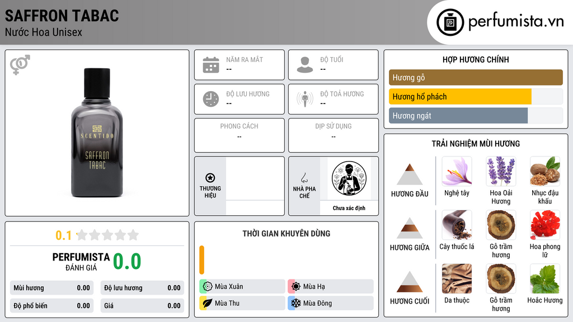Click the Mùa Đông snowflake icon
The width and height of the screenshot is (573, 322).
(x=296, y=303)
